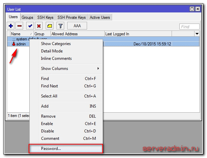This screenshot has height=158, width=207.
Task: Toggle Inline Comments in context menu
Action: pyautogui.click(x=56, y=58)
